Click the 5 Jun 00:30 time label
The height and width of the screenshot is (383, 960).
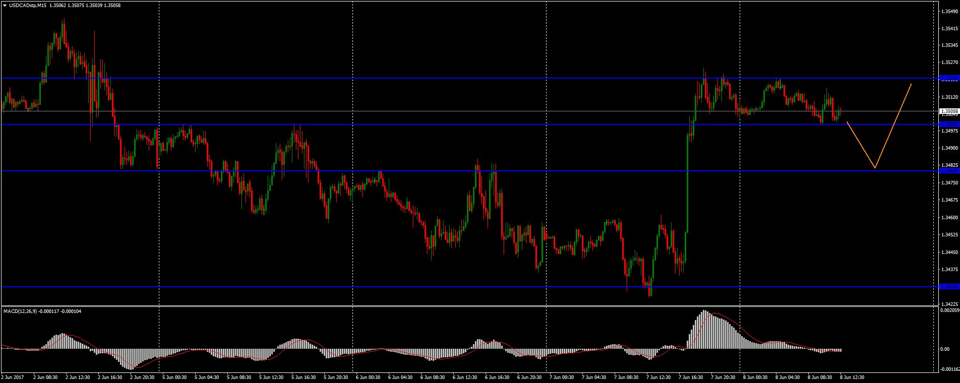click(x=175, y=377)
